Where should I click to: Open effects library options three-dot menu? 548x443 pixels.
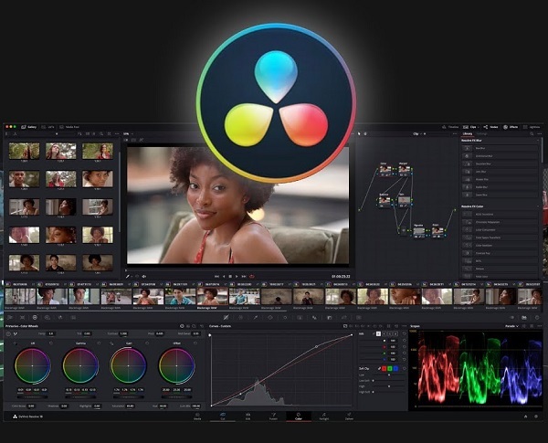click(540, 133)
